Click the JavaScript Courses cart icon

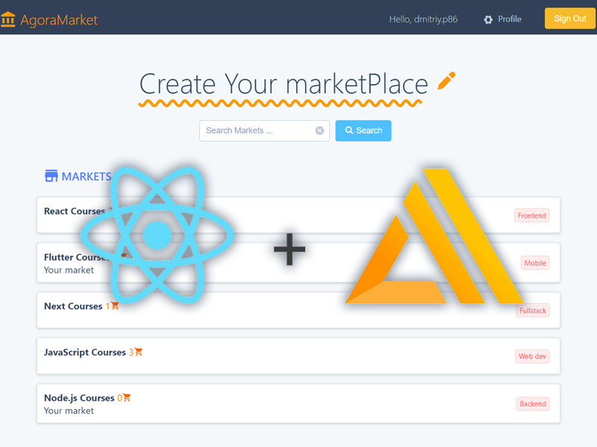click(x=139, y=352)
